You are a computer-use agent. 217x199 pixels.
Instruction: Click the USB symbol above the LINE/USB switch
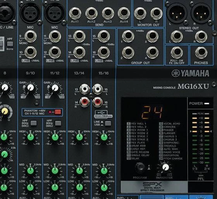(x=101, y=112)
